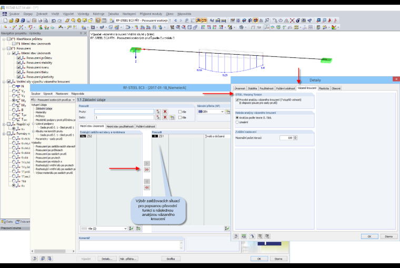This screenshot has height=268, width=400.
Task: Remove all load cases with double left arrow
Action: [x=147, y=187]
